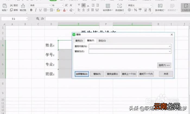
Task: Toggle underline formatting
Action: (x=40, y=10)
